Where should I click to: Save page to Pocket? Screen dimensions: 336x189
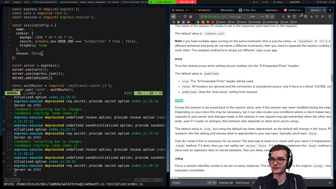point(267,17)
